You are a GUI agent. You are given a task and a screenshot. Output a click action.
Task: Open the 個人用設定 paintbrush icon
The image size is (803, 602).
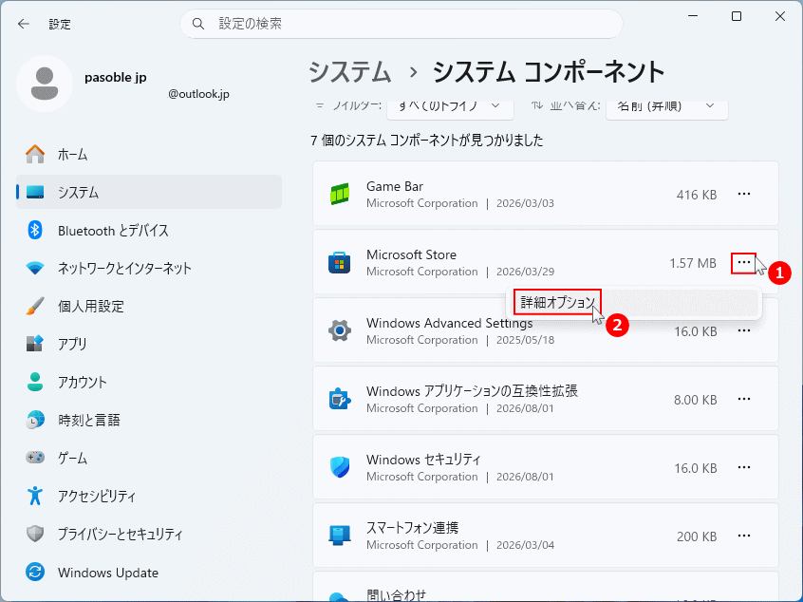(35, 306)
